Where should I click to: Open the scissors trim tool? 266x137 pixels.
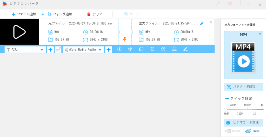(130, 49)
